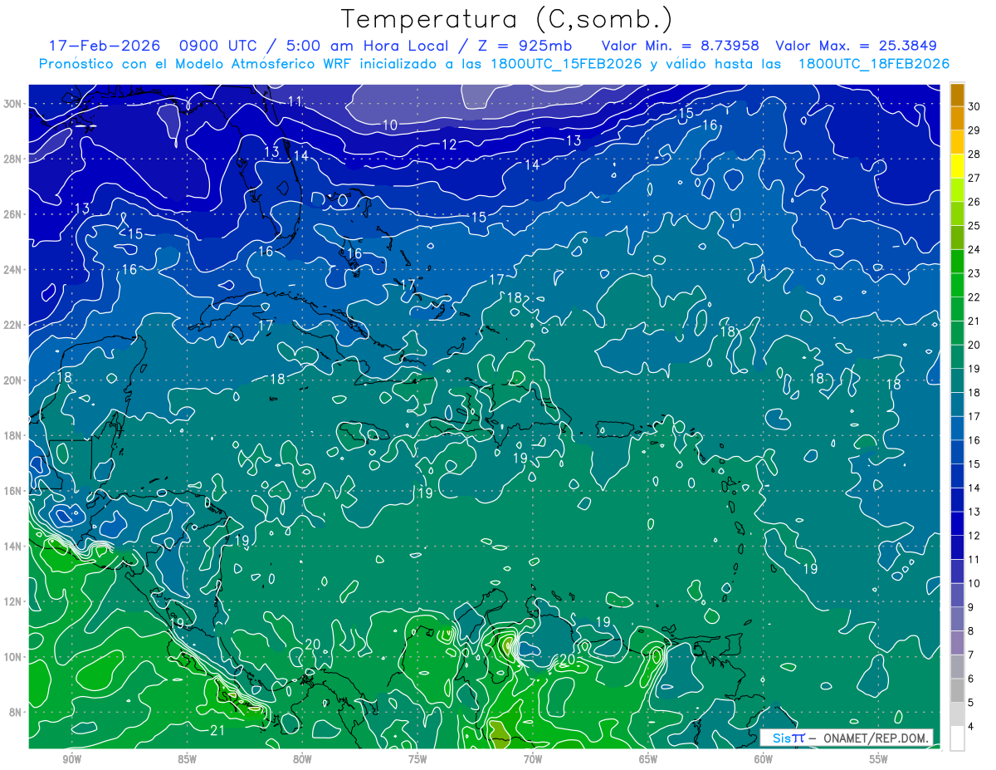996x770 pixels.
Task: Click the '18N' latitude axis label
Action: tap(13, 436)
